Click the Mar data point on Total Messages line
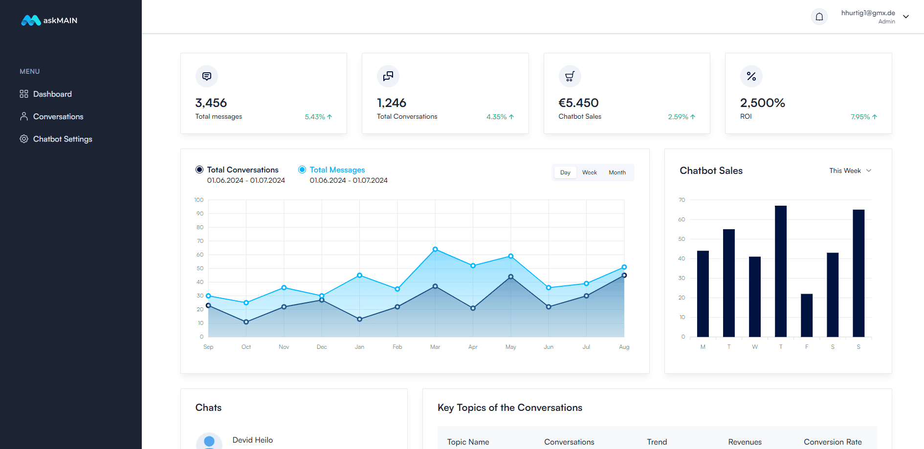The height and width of the screenshot is (449, 924). tap(435, 250)
